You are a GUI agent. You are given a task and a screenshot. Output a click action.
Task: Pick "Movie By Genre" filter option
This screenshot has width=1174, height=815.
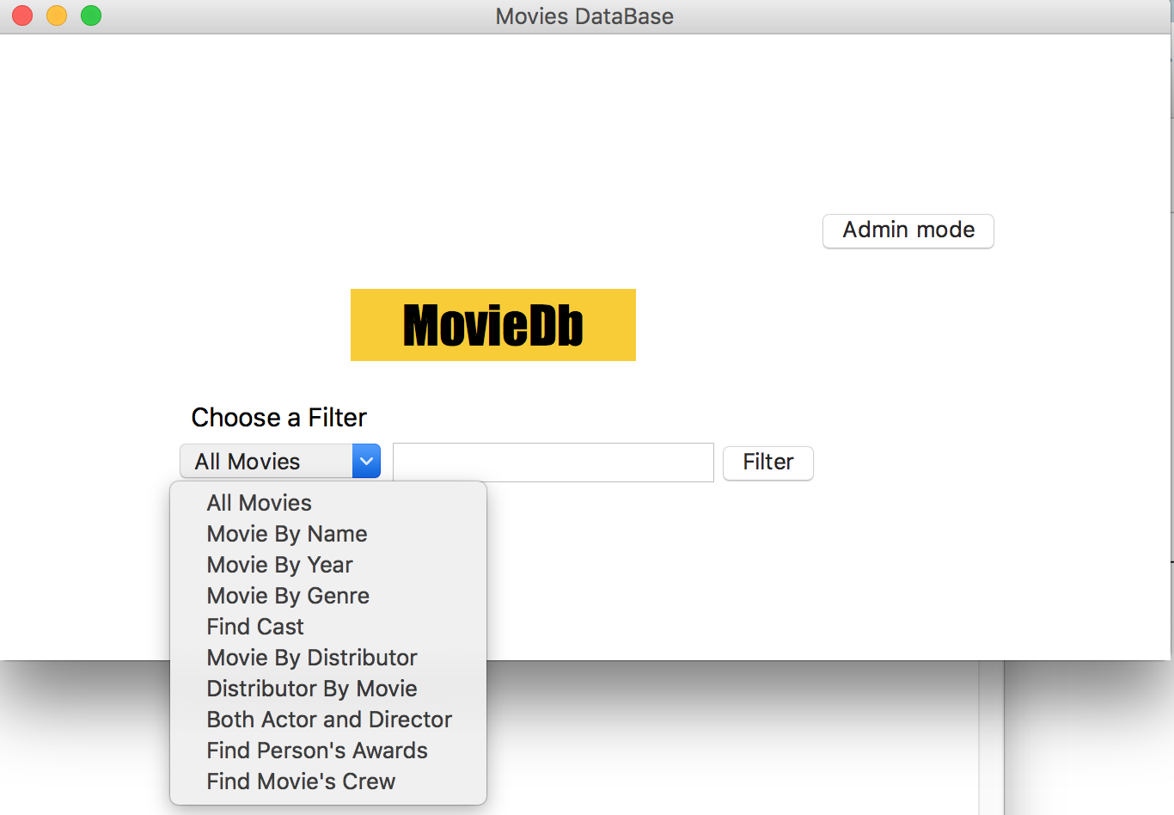pyautogui.click(x=287, y=595)
